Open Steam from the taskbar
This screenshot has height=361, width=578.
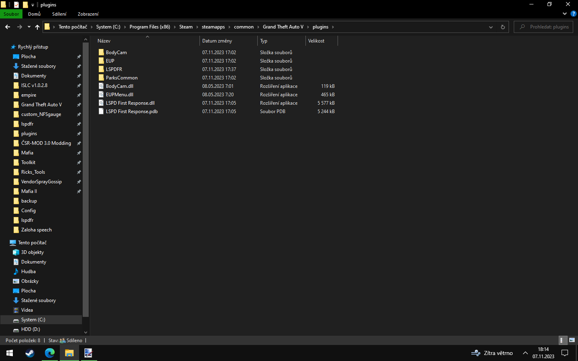click(30, 353)
